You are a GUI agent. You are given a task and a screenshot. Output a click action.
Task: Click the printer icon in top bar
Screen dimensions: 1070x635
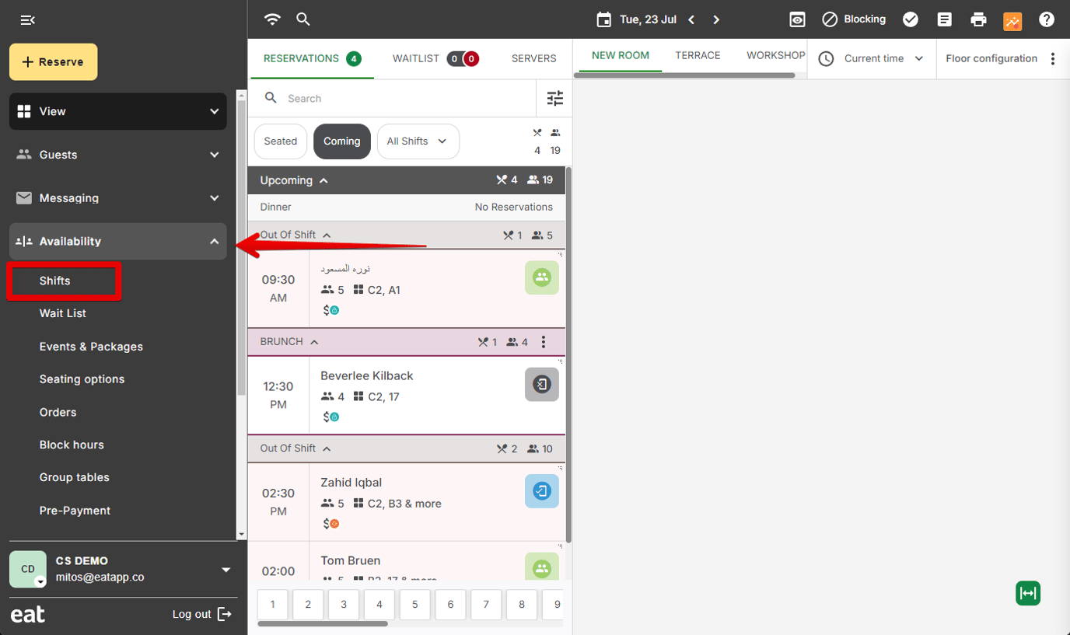(978, 19)
